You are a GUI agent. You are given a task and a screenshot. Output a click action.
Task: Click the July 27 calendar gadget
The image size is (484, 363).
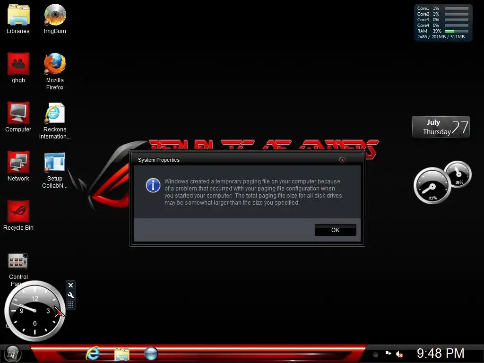pos(441,127)
